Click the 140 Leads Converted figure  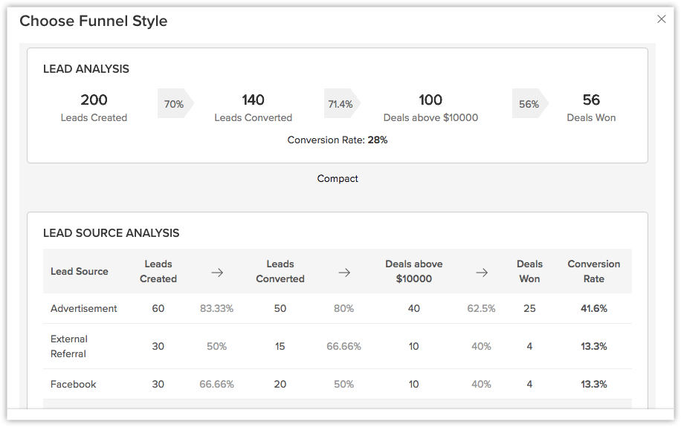[253, 100]
